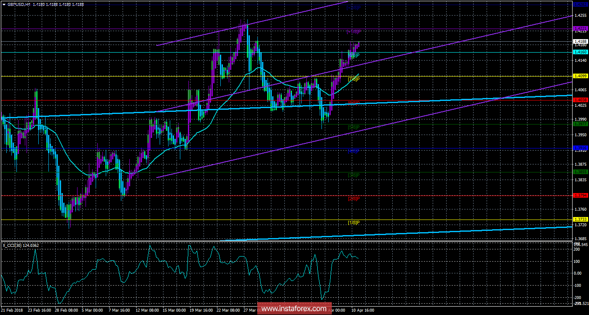Click the [7/8]P Murrey level label
The height and width of the screenshot is (315, 589).
353,78
